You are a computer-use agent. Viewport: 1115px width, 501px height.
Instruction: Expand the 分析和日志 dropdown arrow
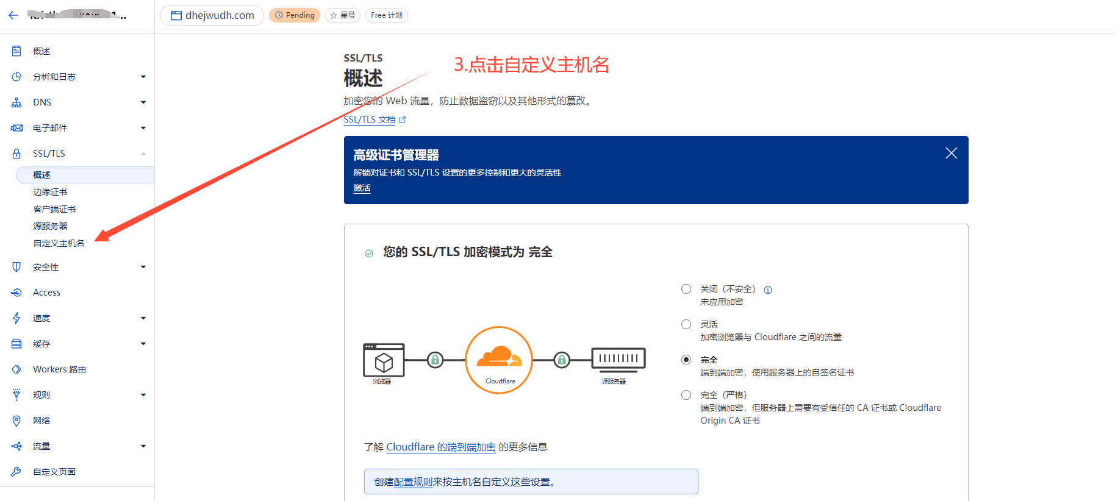tap(143, 77)
